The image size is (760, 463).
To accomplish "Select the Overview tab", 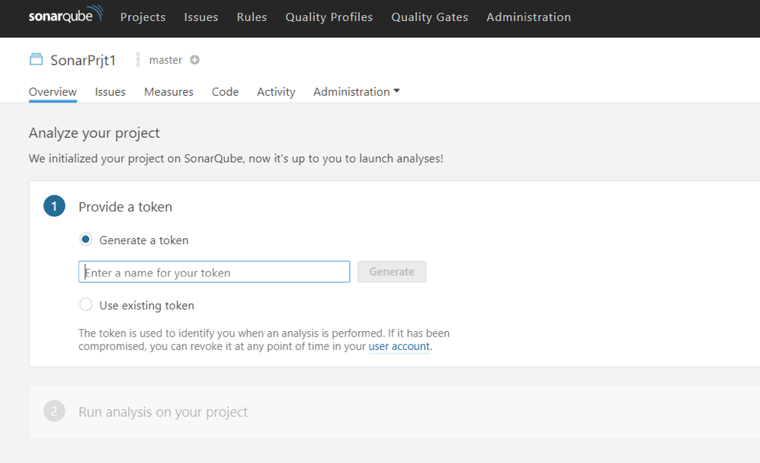I will tap(52, 92).
